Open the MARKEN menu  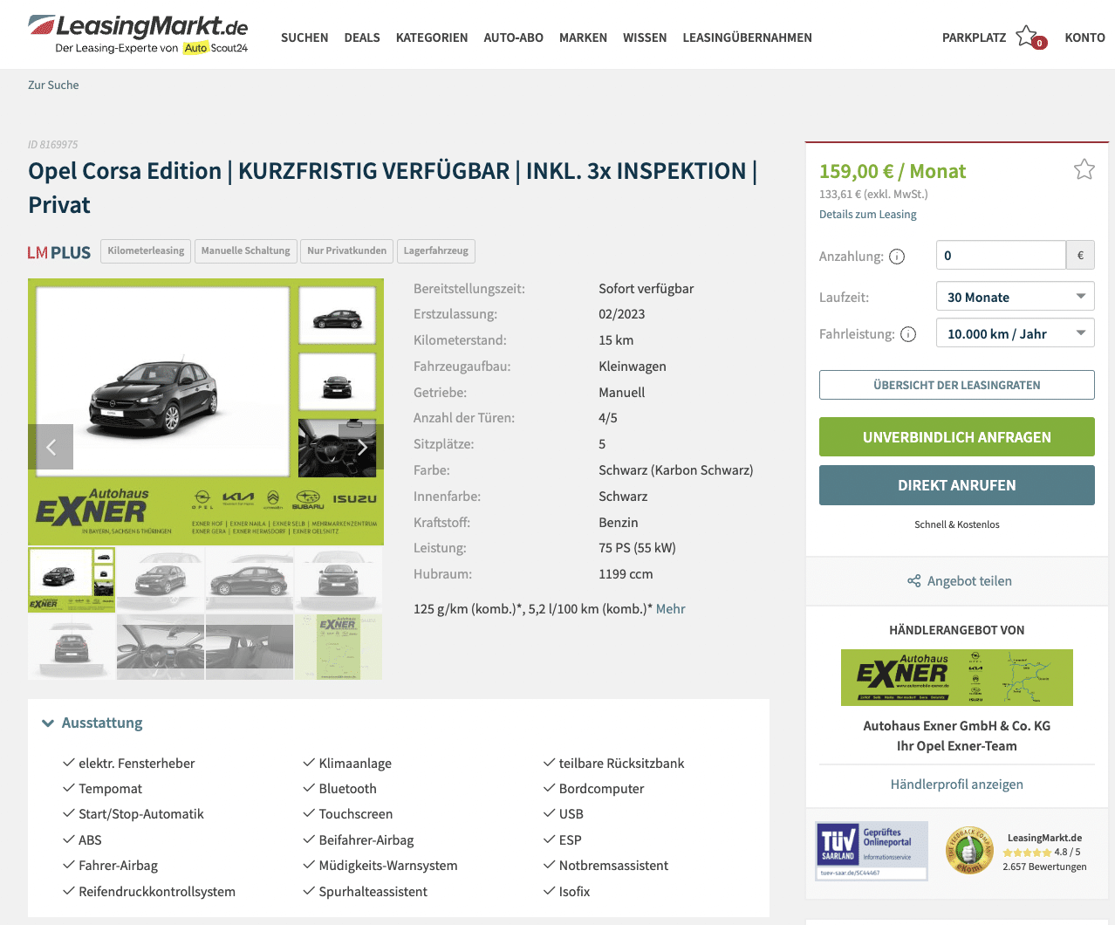pyautogui.click(x=583, y=38)
